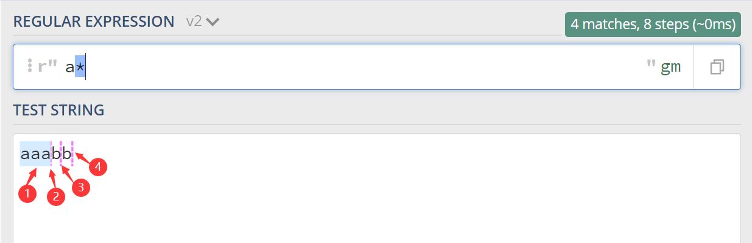This screenshot has height=243, width=752.
Task: Expand the v2 version chevron
Action: click(x=213, y=22)
